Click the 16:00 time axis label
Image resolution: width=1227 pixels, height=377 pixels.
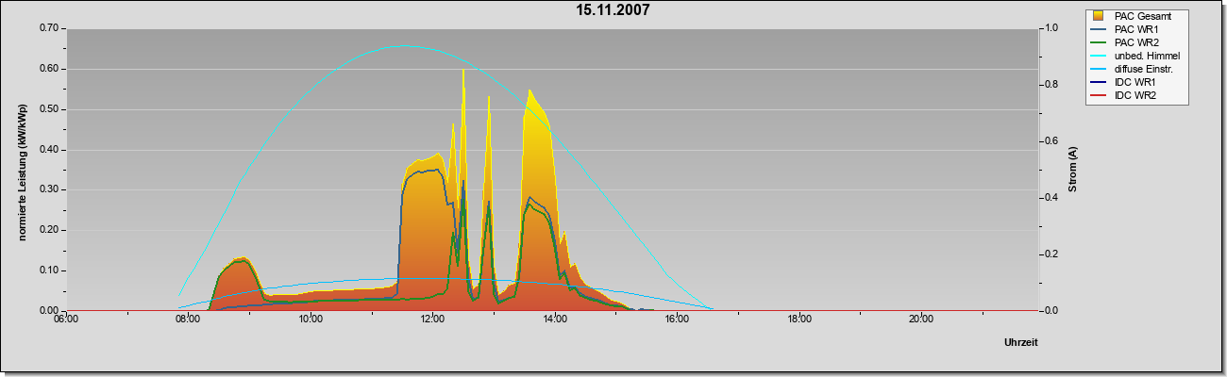pos(677,319)
